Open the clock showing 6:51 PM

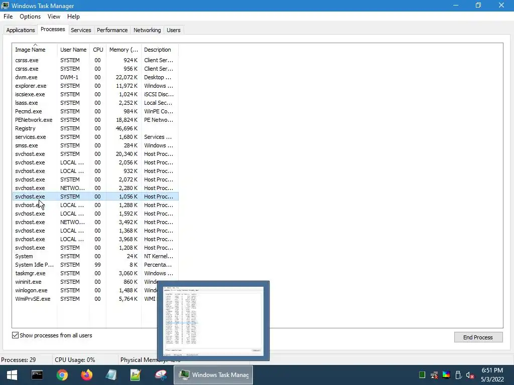pyautogui.click(x=492, y=375)
